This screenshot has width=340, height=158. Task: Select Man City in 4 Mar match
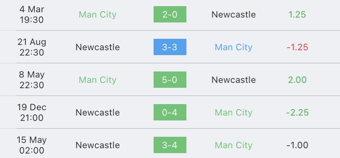click(x=98, y=15)
